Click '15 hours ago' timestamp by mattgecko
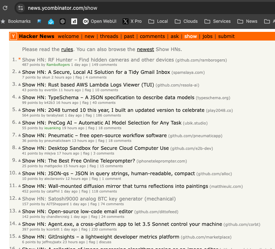 click(x=75, y=166)
